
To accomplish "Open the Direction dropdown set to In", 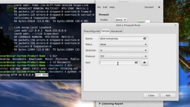I will 123,50.
